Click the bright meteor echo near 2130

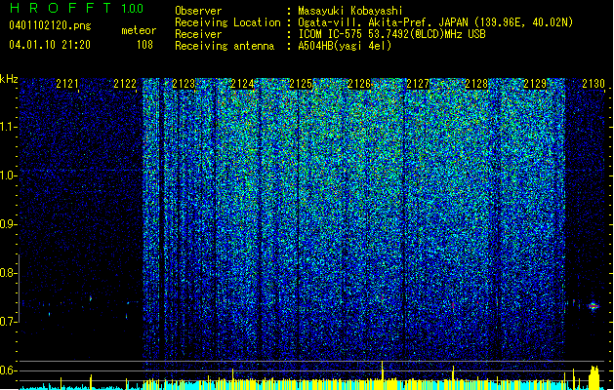tap(594, 306)
